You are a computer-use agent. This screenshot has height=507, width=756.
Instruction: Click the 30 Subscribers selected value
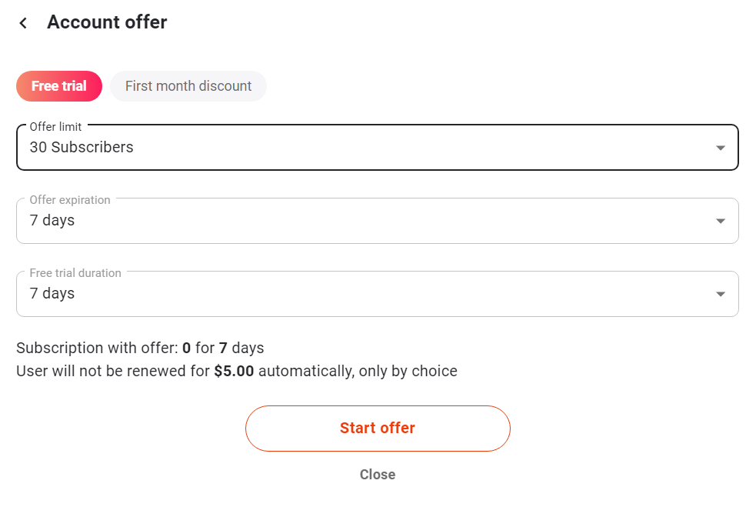tap(82, 147)
